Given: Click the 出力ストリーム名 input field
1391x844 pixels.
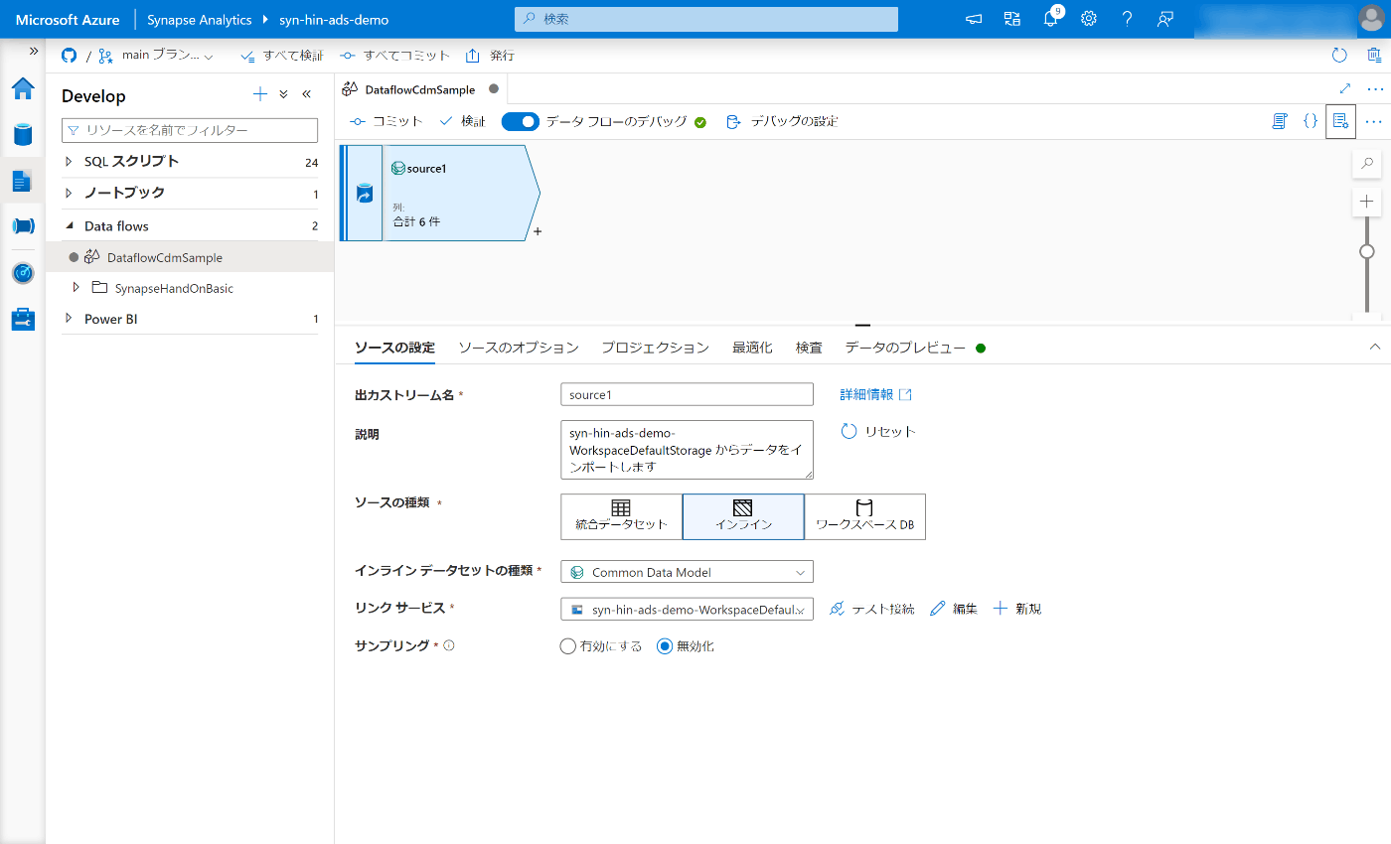Looking at the screenshot, I should click(x=687, y=394).
